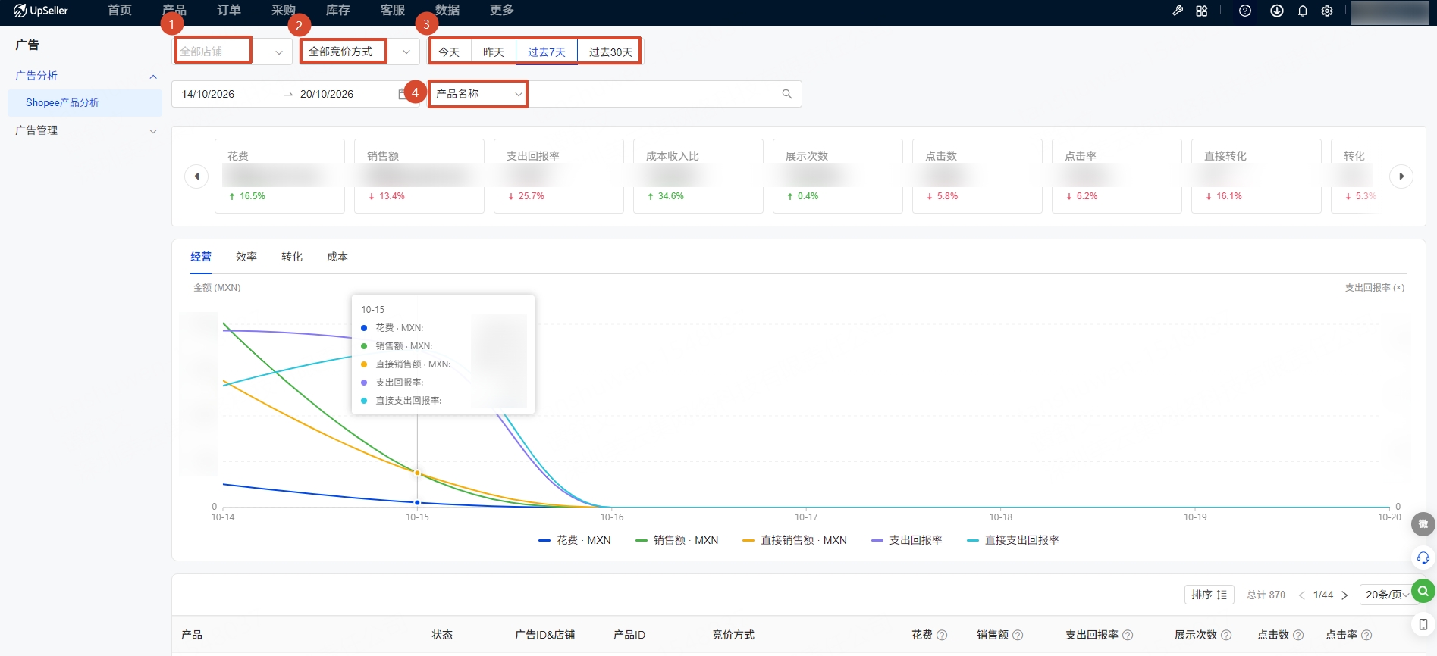The width and height of the screenshot is (1437, 656).
Task: Toggle the 支出回报率 legend series
Action: 907,540
